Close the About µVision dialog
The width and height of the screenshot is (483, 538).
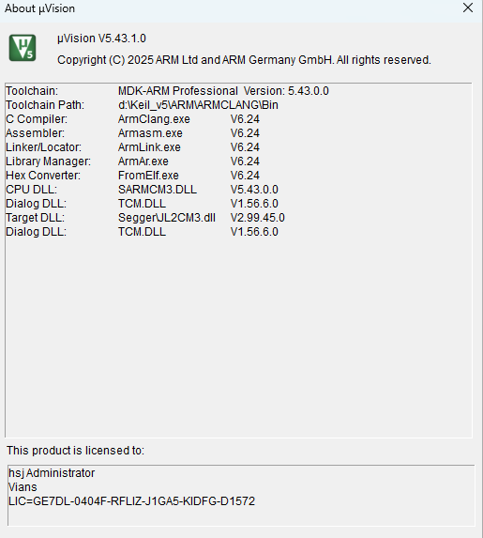pyautogui.click(x=468, y=8)
